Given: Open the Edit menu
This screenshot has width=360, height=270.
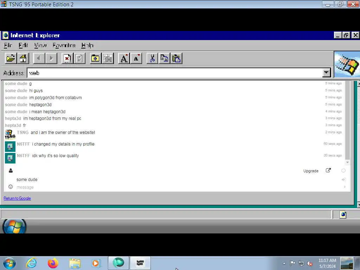Looking at the screenshot, I should (23, 45).
